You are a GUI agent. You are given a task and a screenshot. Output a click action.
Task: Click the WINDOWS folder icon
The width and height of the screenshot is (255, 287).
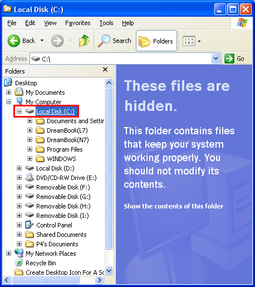click(x=40, y=159)
